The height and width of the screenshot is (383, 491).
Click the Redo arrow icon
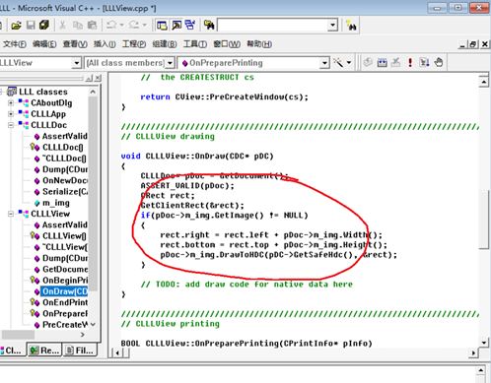tap(134, 25)
